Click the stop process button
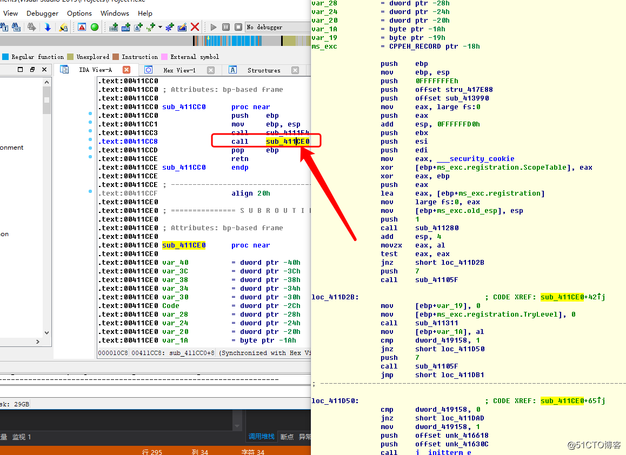The height and width of the screenshot is (455, 626). point(238,27)
